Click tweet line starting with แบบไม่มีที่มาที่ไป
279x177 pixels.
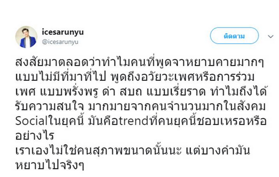(x=135, y=77)
